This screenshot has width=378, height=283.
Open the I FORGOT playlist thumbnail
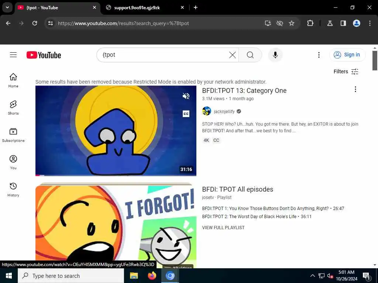tap(116, 226)
